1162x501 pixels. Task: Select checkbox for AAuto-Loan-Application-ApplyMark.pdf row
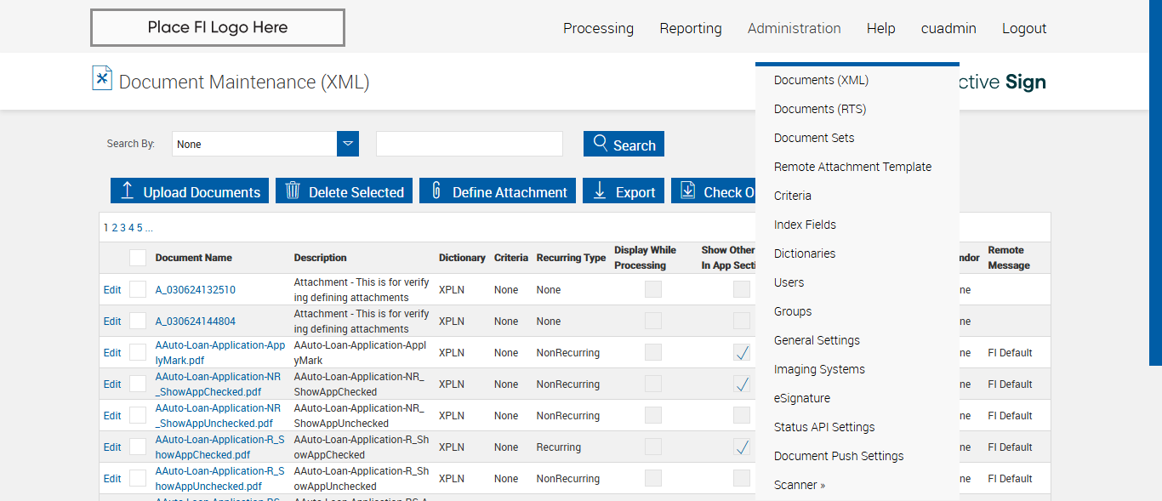[x=138, y=353]
